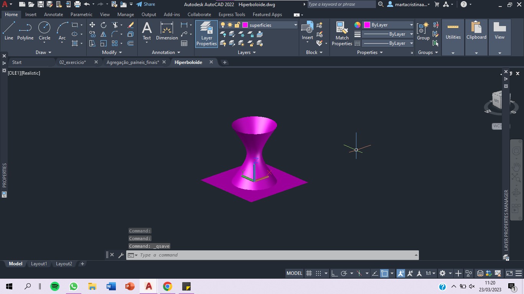Open the Utilities measure panel
This screenshot has width=524, height=294.
click(453, 37)
